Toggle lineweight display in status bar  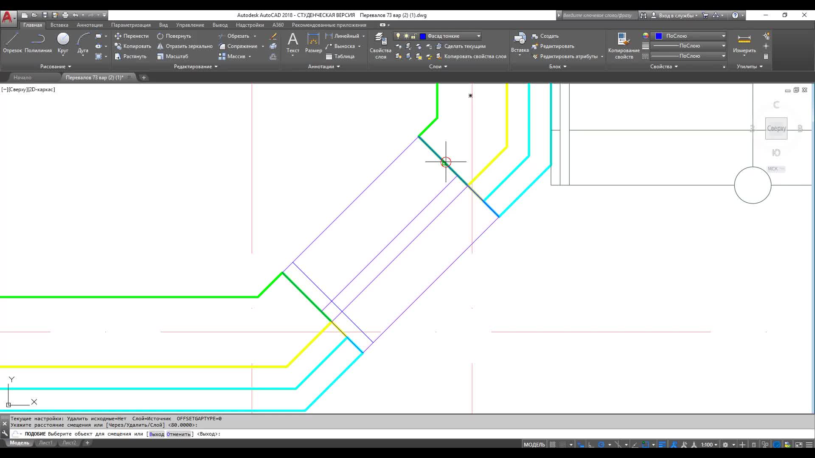(662, 444)
